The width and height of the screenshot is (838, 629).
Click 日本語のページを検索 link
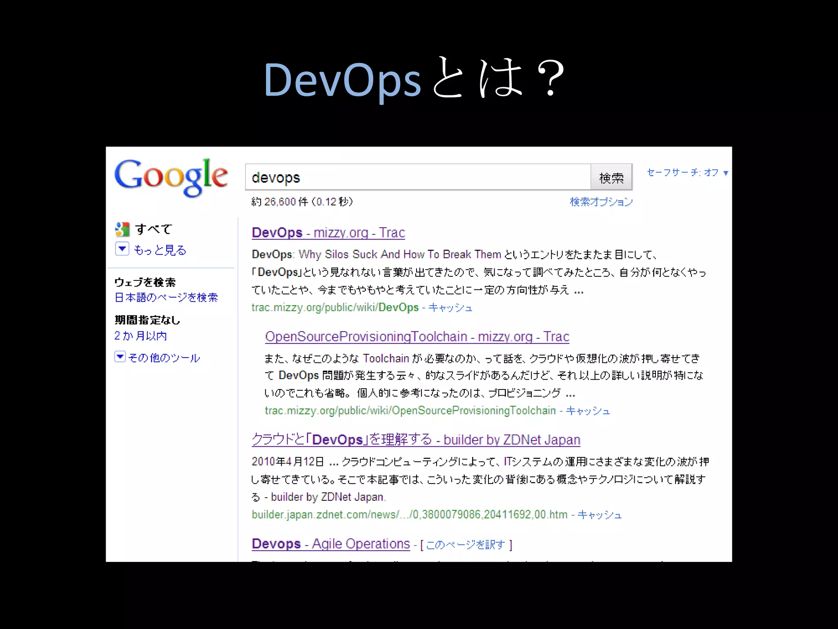tap(166, 297)
